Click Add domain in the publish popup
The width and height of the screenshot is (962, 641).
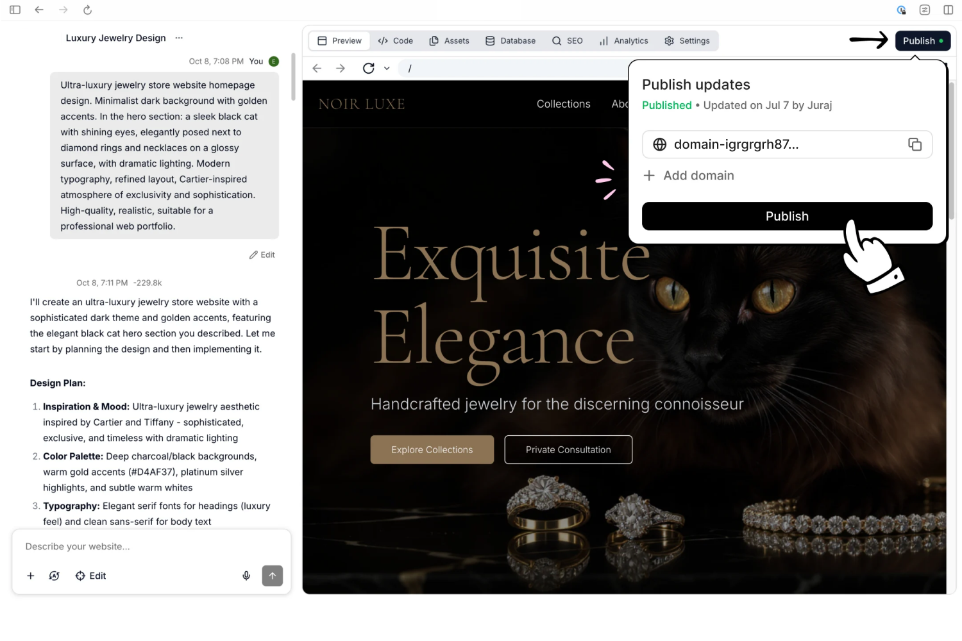click(689, 176)
